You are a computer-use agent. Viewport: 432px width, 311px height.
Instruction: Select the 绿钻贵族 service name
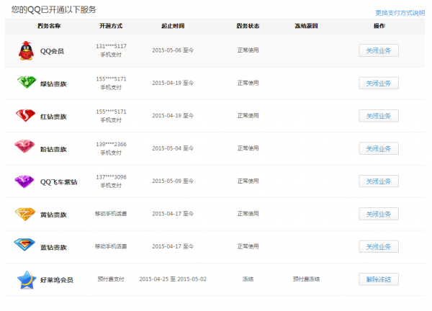53,84
